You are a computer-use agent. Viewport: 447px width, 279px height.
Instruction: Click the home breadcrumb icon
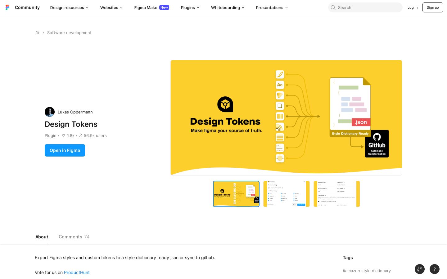tap(37, 33)
